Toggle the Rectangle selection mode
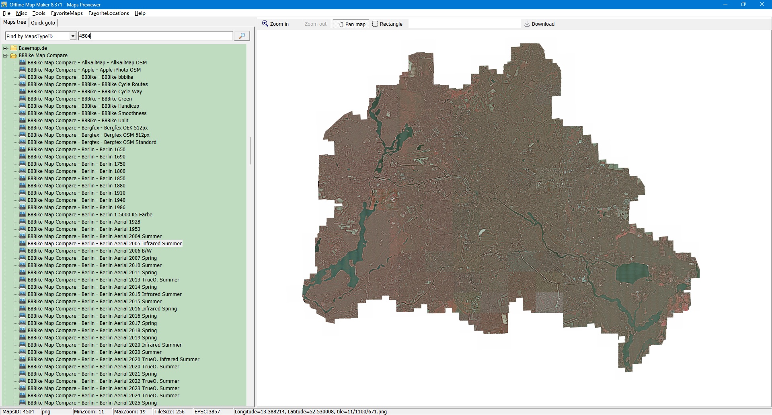This screenshot has height=415, width=772. pos(387,24)
